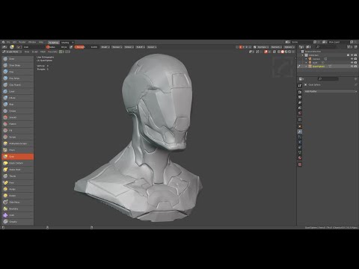Select the Nudge brush

[17, 189]
